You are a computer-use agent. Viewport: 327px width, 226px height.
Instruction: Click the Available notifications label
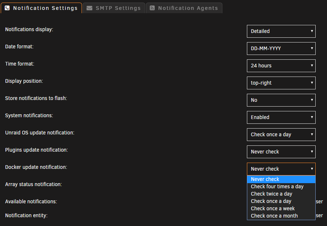coord(31,201)
